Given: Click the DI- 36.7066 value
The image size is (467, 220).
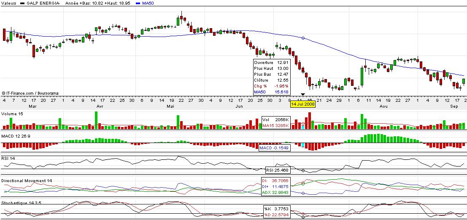Looking at the screenshot, I should (275, 180).
